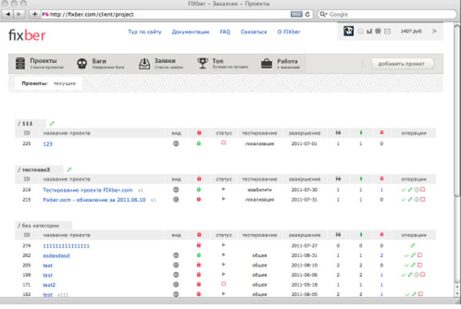The width and height of the screenshot is (461, 309).
Task: Click the red stop icon for project 219
Action: pyautogui.click(x=423, y=190)
